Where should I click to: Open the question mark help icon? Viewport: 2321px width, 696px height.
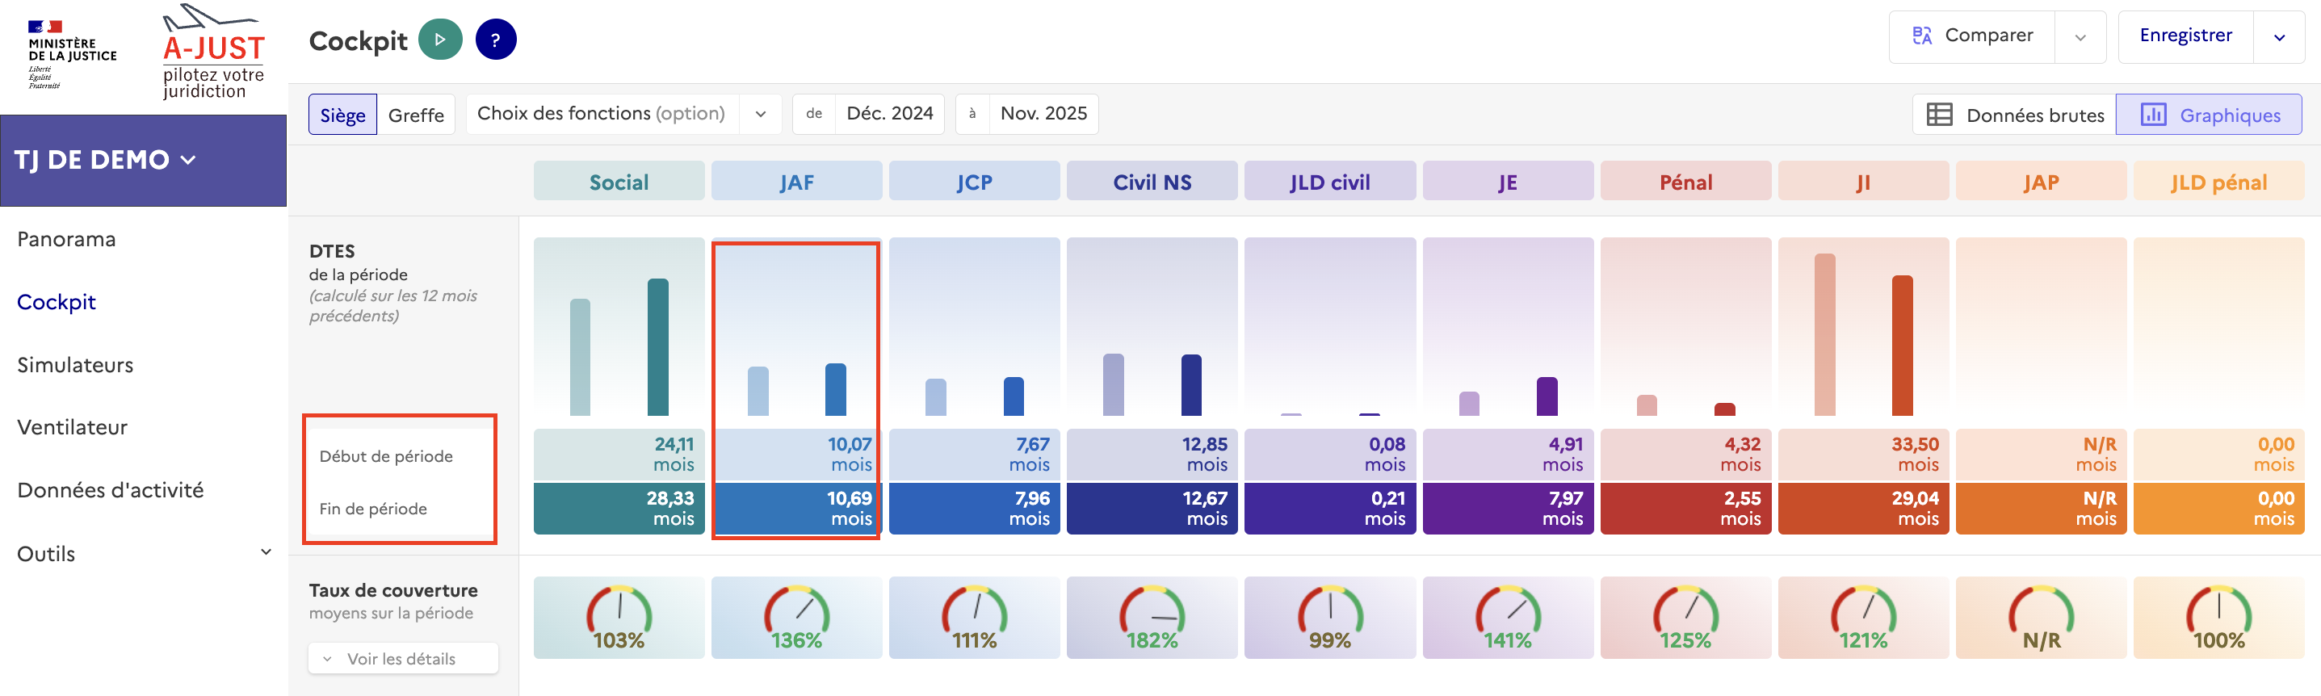(x=496, y=40)
